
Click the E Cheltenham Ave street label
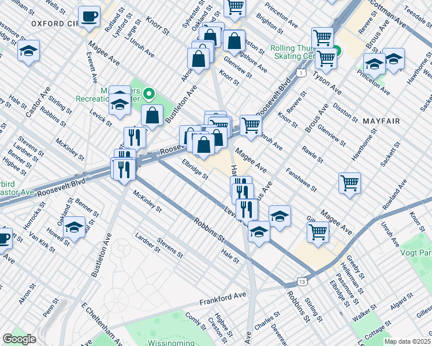click(x=102, y=325)
